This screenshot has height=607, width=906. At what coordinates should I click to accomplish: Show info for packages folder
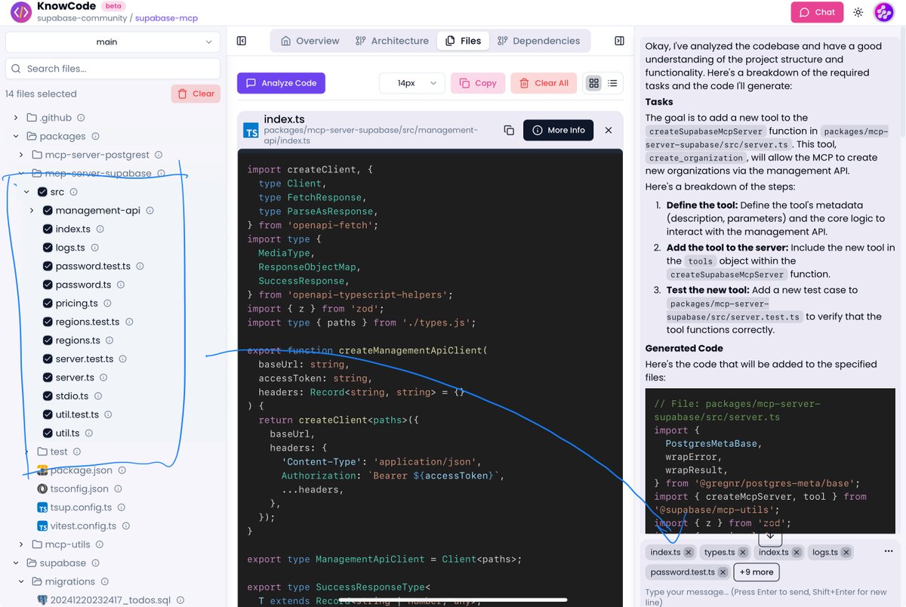point(94,137)
